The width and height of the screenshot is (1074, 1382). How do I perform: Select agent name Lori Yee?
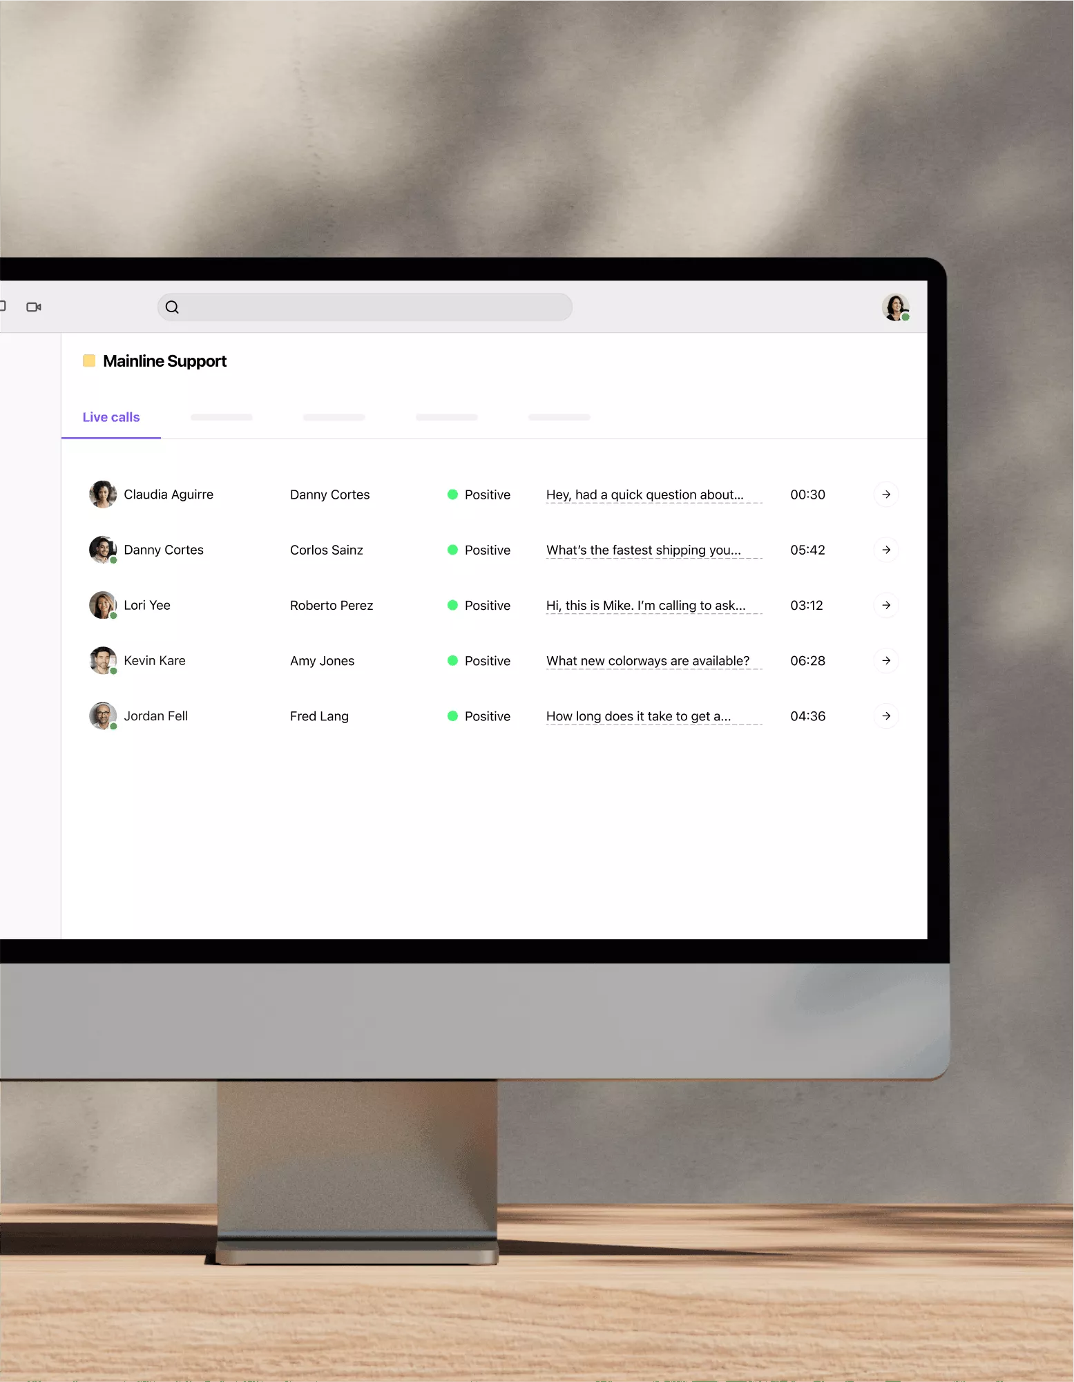(x=147, y=605)
